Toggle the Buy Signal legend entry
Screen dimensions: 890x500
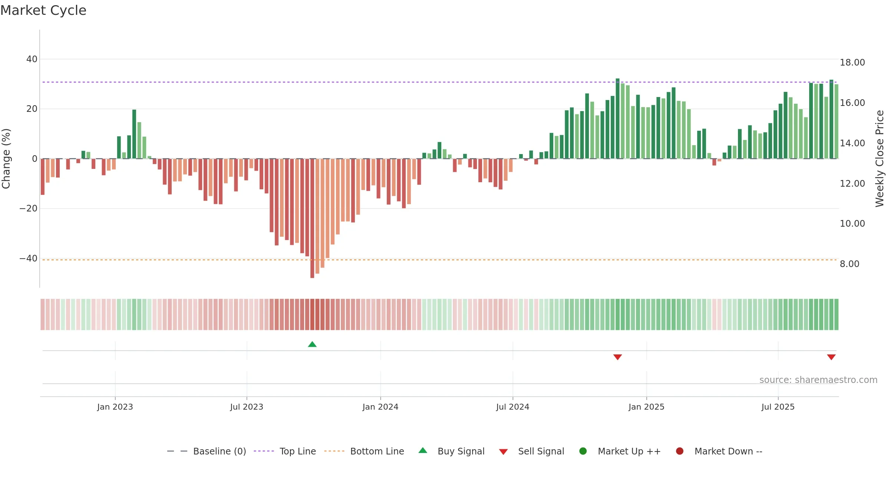tap(451, 451)
